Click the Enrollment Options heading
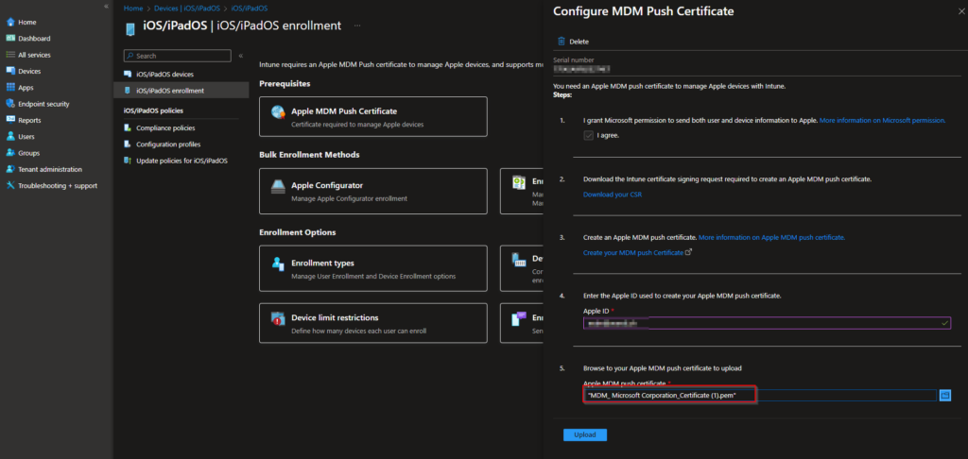This screenshot has height=459, width=968. 298,232
